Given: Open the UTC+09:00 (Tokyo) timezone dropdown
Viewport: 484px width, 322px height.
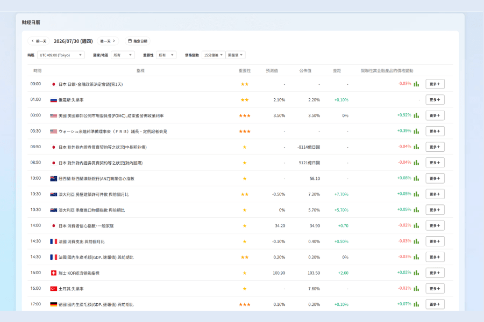Looking at the screenshot, I should pyautogui.click(x=61, y=55).
